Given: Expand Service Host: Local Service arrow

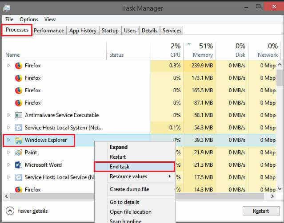Looking at the screenshot, I should pyautogui.click(x=8, y=177).
